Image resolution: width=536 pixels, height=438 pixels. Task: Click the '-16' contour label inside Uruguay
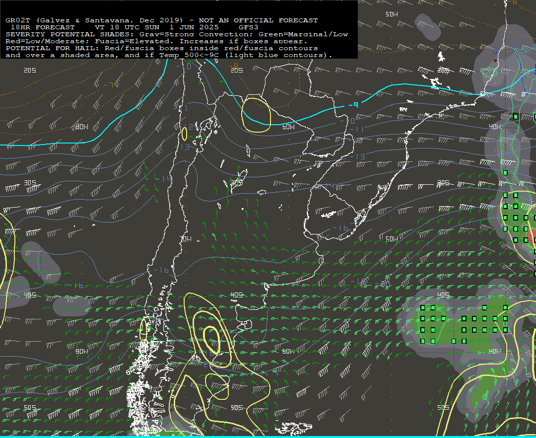(x=340, y=228)
